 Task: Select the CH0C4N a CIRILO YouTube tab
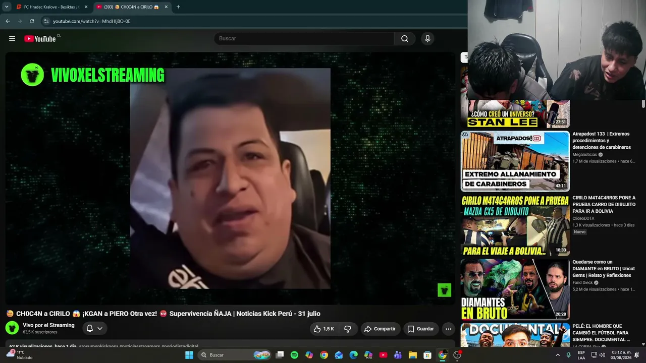pos(132,7)
